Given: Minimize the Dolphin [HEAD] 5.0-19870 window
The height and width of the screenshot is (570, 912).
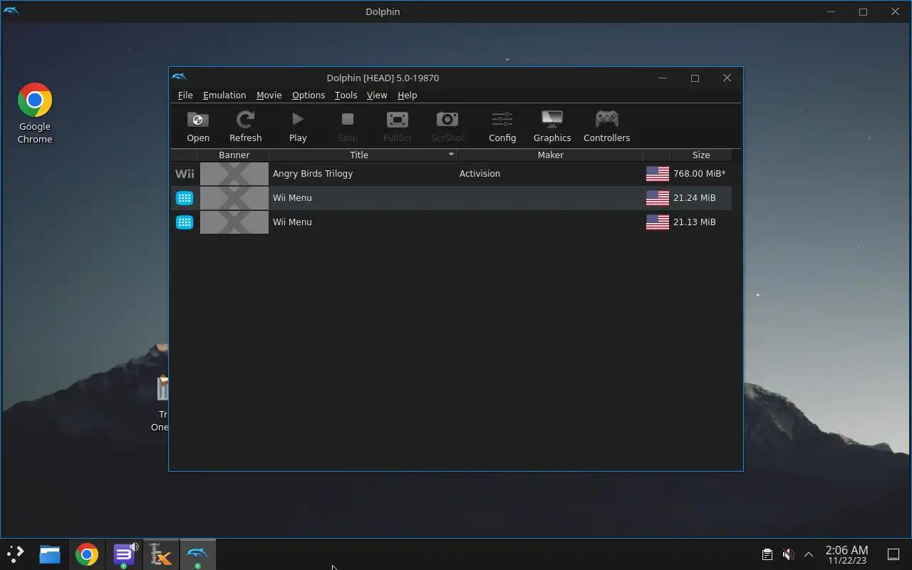Looking at the screenshot, I should click(x=663, y=78).
